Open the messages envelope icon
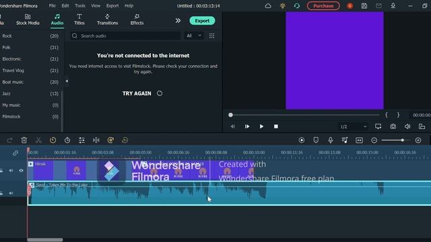The image size is (431, 242). click(x=378, y=6)
